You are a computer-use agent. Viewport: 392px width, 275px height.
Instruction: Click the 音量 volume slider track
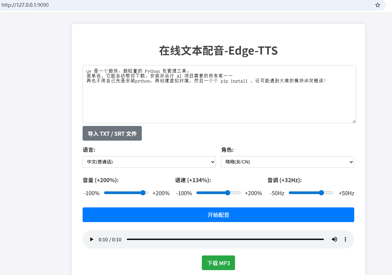pyautogui.click(x=126, y=193)
